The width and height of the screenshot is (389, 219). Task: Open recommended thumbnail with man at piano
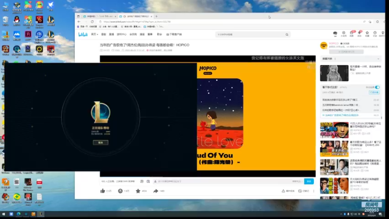334,167
